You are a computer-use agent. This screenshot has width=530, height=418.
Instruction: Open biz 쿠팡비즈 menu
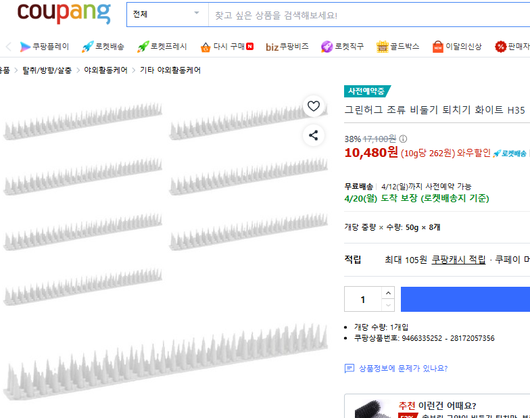[287, 47]
